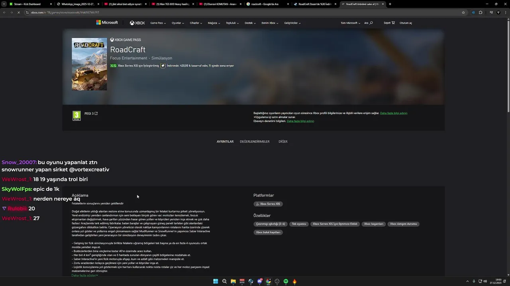Open the Topluluk dropdown
This screenshot has height=286, width=510.
[x=232, y=23]
